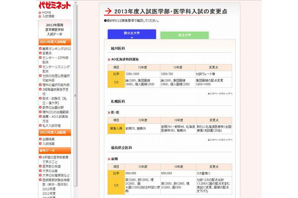This screenshot has width=298, height=198.
Task: Click red plus icon beside 入試結果
Action: tap(40, 144)
